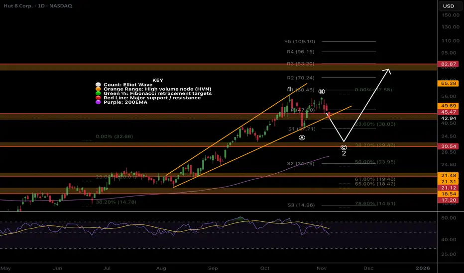Select the 82.87 red price label

(448, 64)
